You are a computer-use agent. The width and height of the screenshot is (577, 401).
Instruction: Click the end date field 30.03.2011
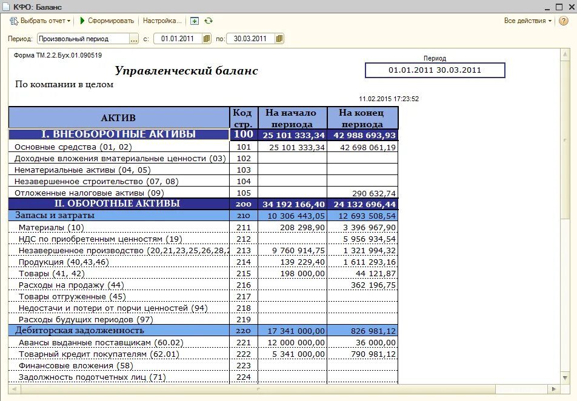pos(250,39)
